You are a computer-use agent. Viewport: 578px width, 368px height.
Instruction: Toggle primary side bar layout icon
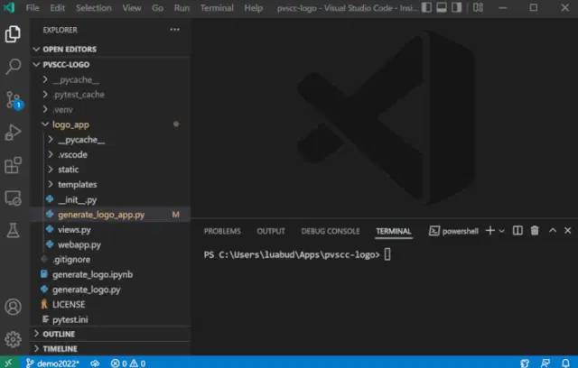(x=426, y=7)
